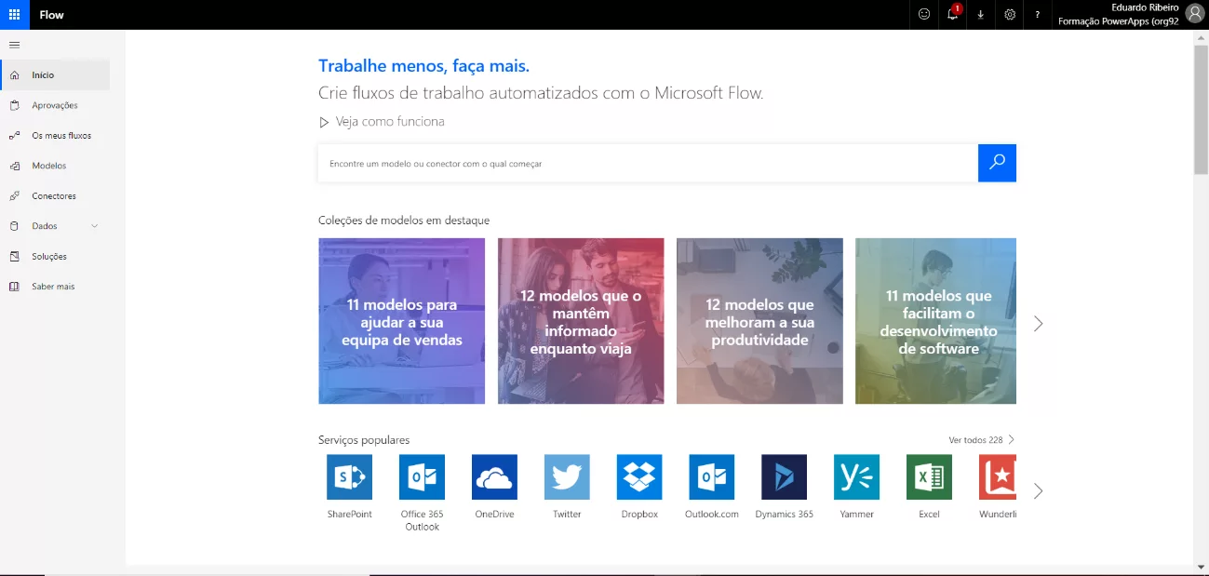The height and width of the screenshot is (576, 1209).
Task: Go to Início in the sidebar
Action: [55, 75]
